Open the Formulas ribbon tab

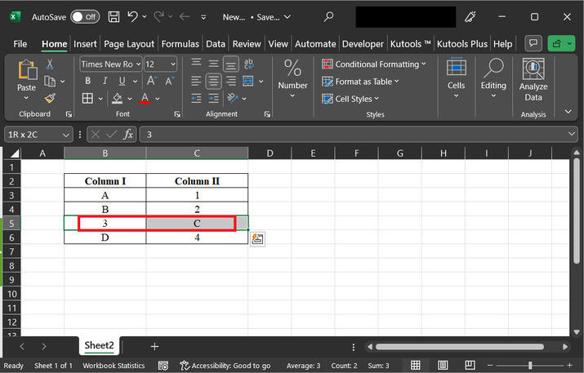pyautogui.click(x=180, y=44)
